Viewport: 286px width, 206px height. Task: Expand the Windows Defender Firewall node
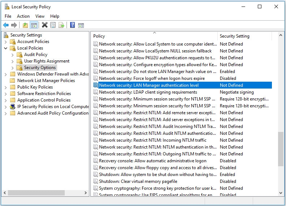click(x=6, y=74)
